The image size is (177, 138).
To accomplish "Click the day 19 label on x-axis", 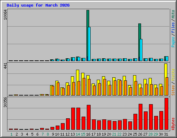I will tap(104, 134).
